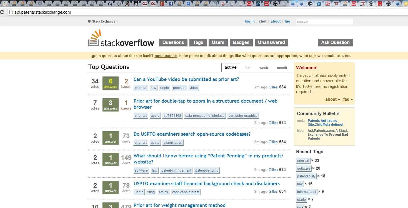The image size is (408, 208).
Task: Switch to the gray G icon browser tab
Action: click(x=214, y=4)
